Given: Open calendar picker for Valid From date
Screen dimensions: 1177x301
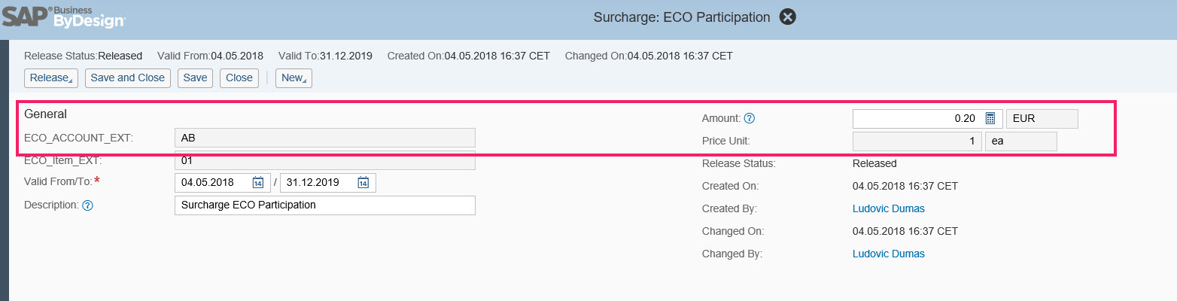Looking at the screenshot, I should pyautogui.click(x=257, y=183).
